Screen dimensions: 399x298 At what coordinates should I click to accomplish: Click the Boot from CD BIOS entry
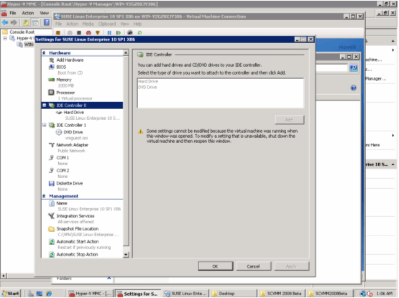point(70,73)
